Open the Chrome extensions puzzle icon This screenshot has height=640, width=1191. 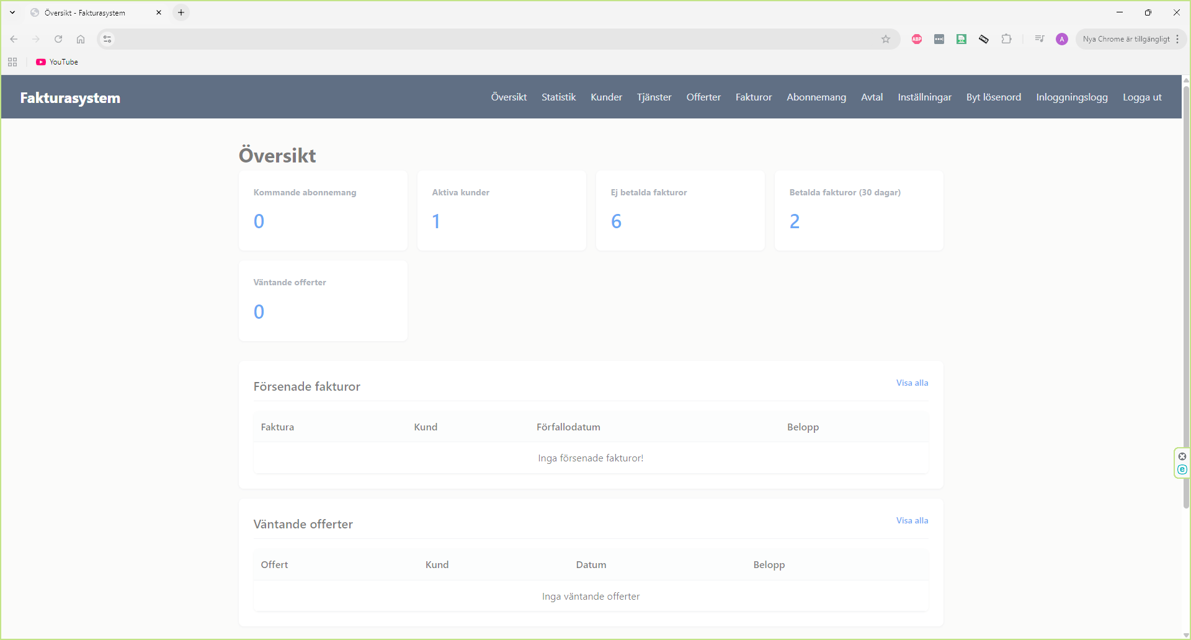tap(1006, 39)
